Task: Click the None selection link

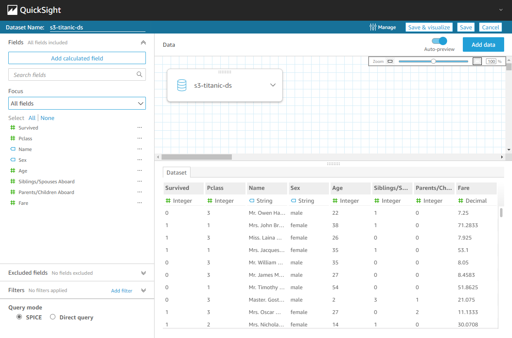Action: 48,118
